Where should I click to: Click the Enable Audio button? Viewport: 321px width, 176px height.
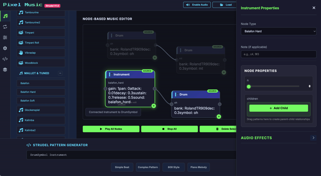[197, 5]
